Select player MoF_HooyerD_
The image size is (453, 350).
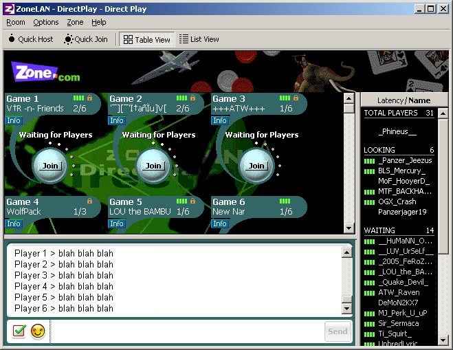[404, 182]
